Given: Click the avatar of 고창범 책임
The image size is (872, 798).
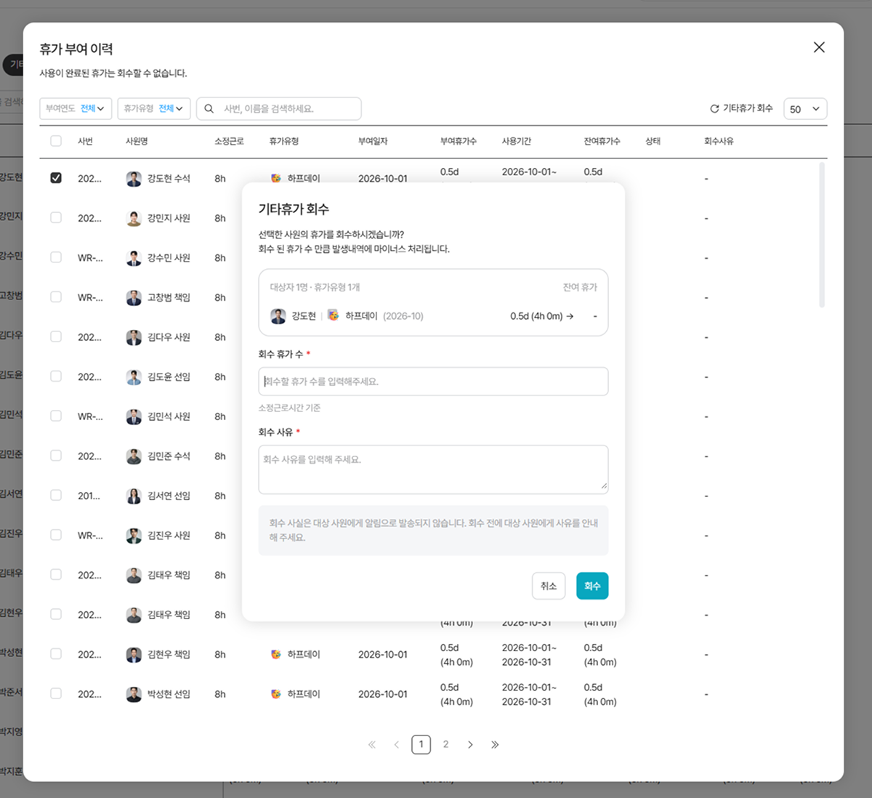Looking at the screenshot, I should pyautogui.click(x=134, y=297).
